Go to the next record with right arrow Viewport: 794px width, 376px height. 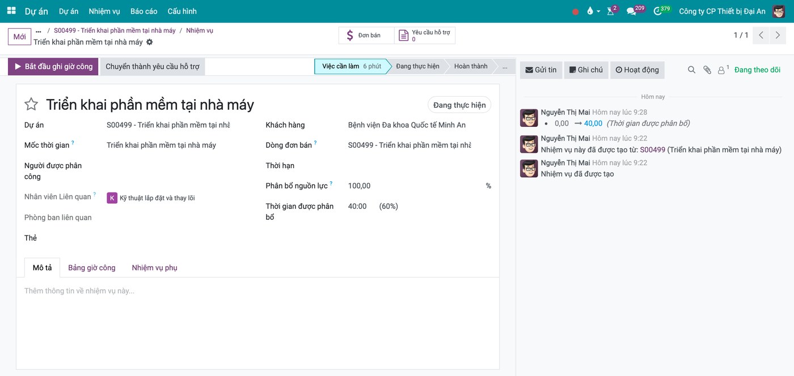click(778, 35)
